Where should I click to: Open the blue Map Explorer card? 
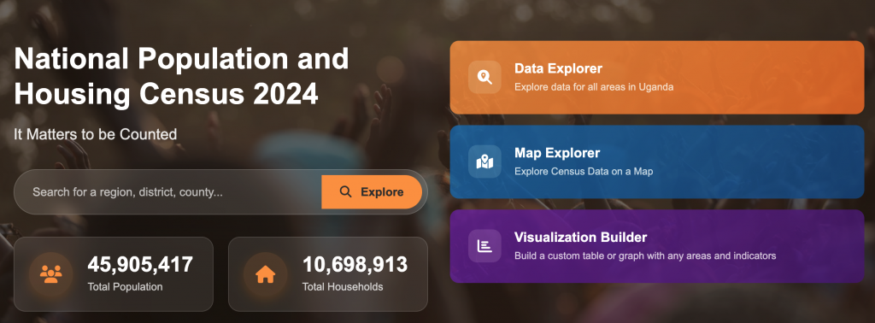point(657,161)
